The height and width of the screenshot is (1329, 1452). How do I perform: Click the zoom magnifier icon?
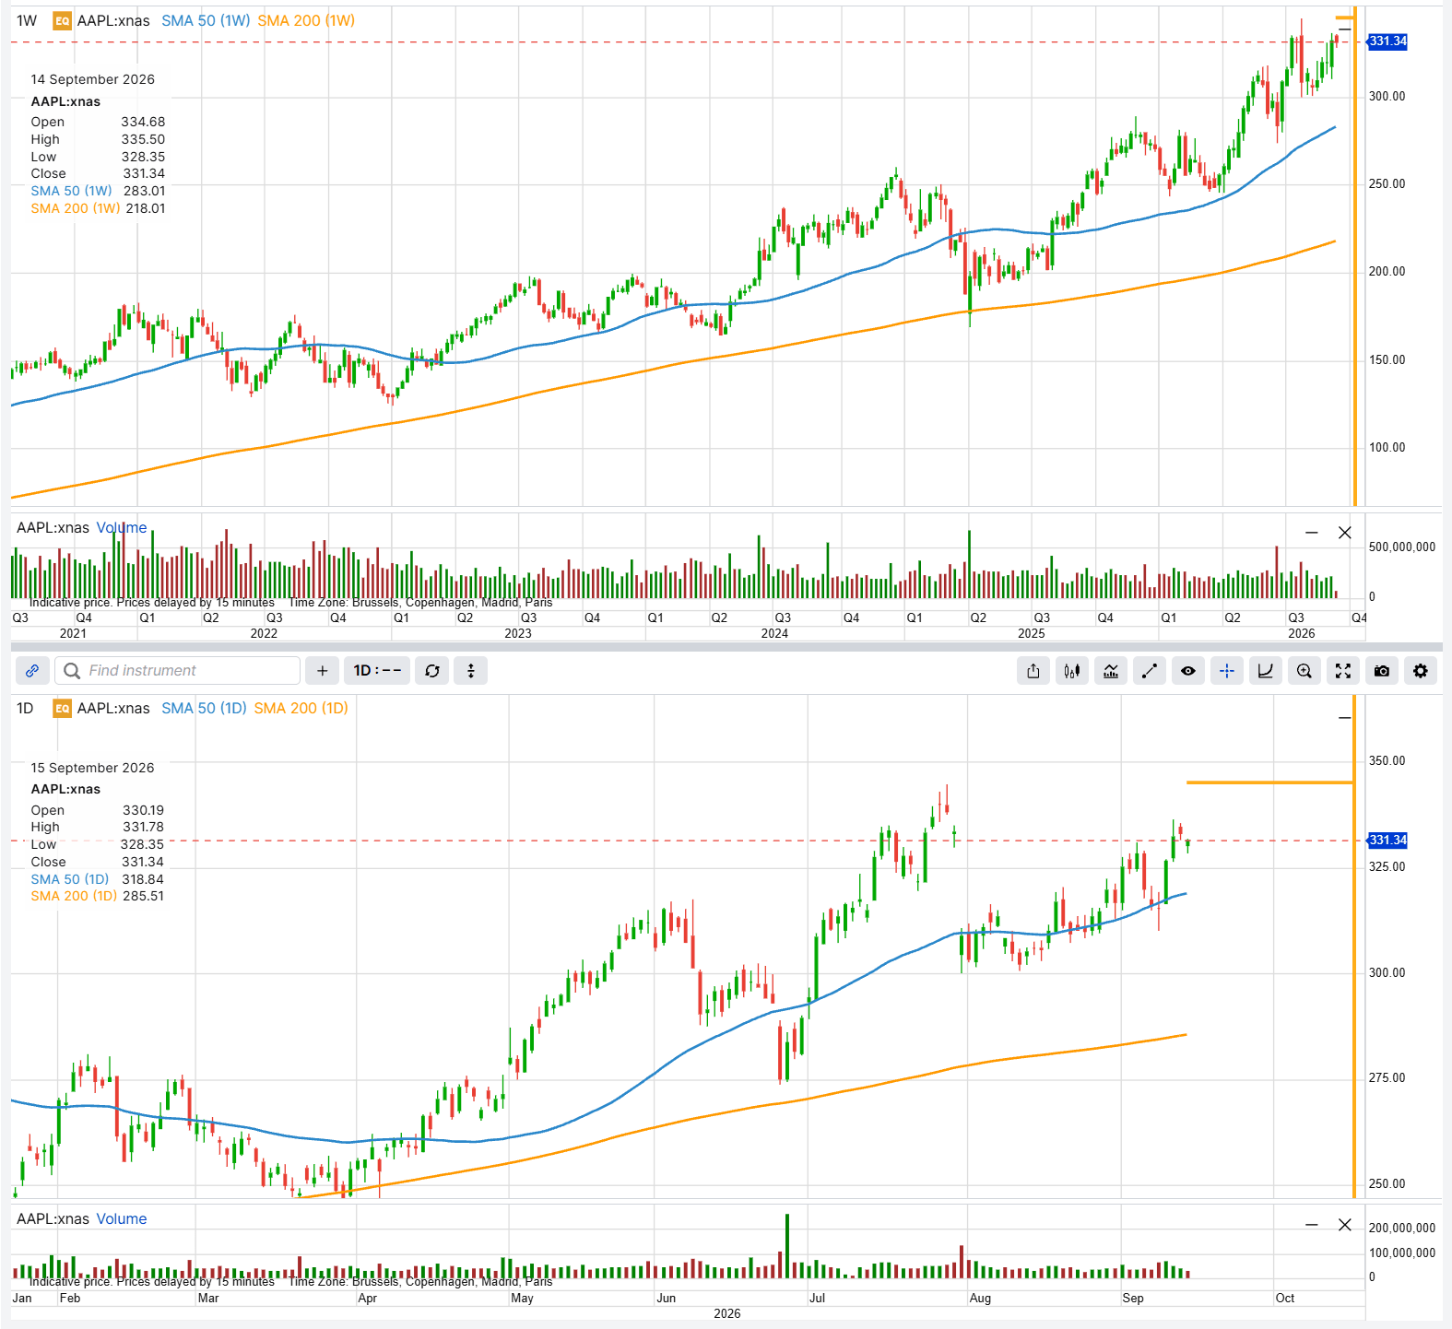point(1304,671)
